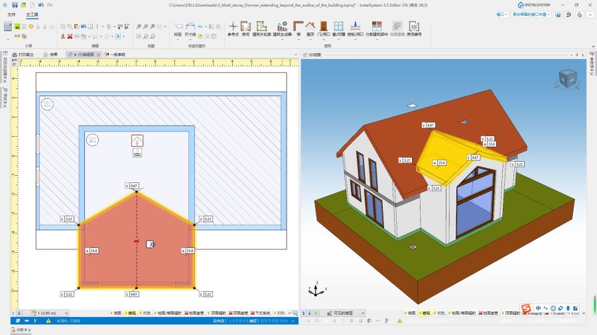Click the 更改屏幕的窗口布置 button

(x=532, y=13)
